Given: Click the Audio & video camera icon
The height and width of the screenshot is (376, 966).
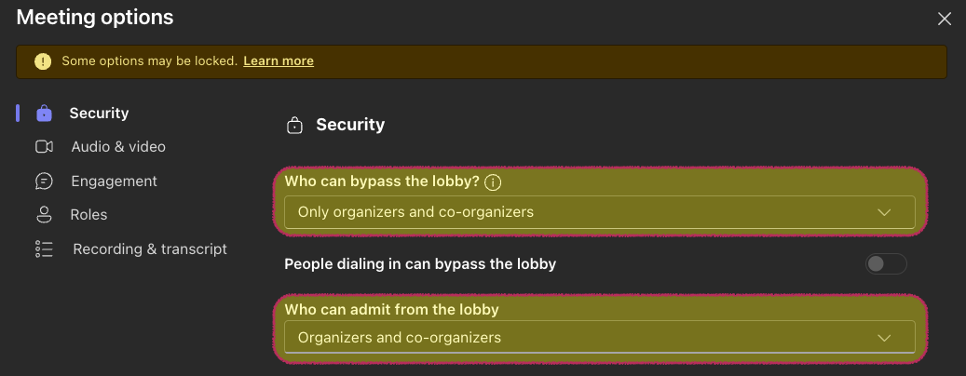Looking at the screenshot, I should point(44,147).
